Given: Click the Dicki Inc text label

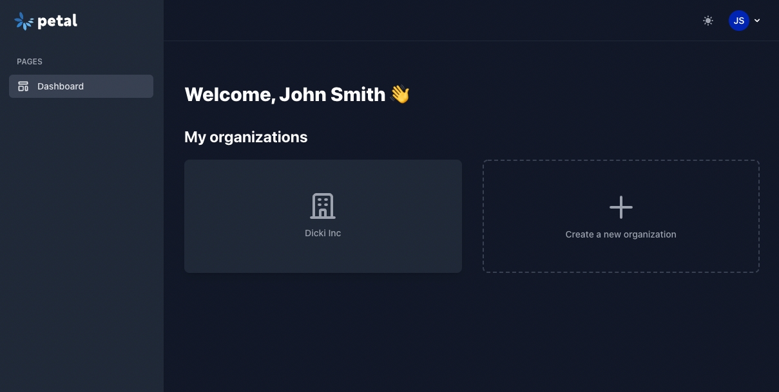Looking at the screenshot, I should (323, 233).
